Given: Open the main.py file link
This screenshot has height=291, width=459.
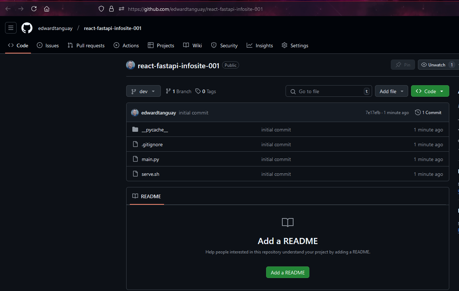Looking at the screenshot, I should 150,159.
